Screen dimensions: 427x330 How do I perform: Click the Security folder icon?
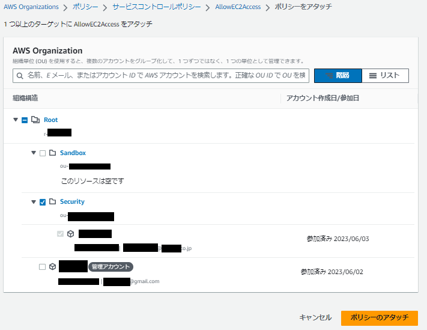click(x=53, y=201)
